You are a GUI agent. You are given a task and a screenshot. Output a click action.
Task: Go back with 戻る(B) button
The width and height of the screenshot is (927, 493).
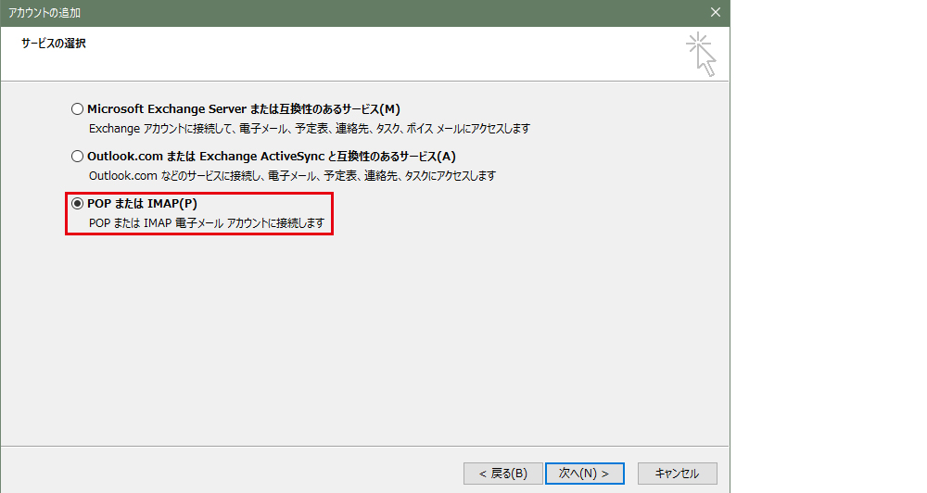[502, 474]
